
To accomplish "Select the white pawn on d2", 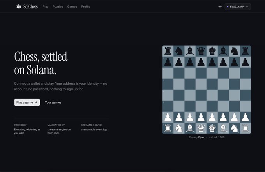I will pos(201,117).
